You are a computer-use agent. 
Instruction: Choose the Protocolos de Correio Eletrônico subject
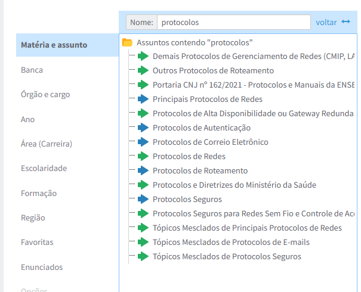coord(211,142)
